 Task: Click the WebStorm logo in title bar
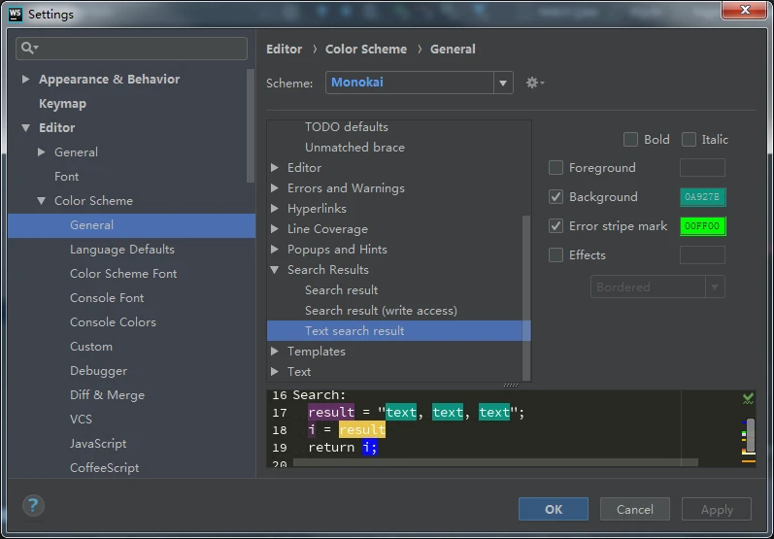(x=15, y=15)
